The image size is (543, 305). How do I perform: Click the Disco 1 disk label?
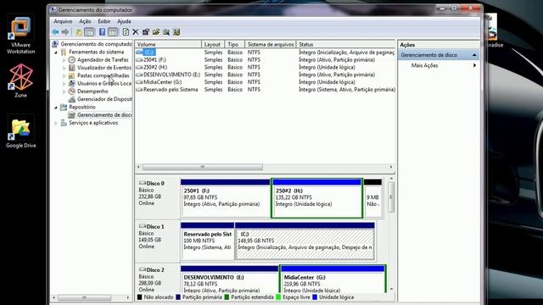pyautogui.click(x=157, y=241)
